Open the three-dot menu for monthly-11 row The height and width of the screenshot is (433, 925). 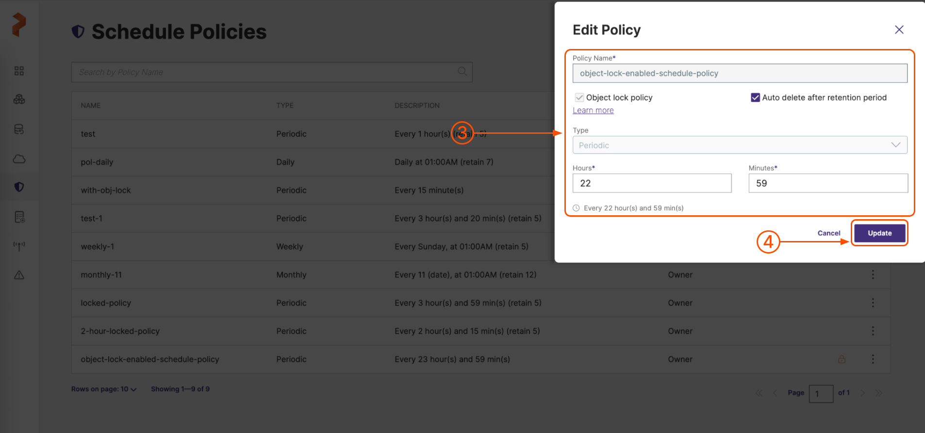(873, 275)
